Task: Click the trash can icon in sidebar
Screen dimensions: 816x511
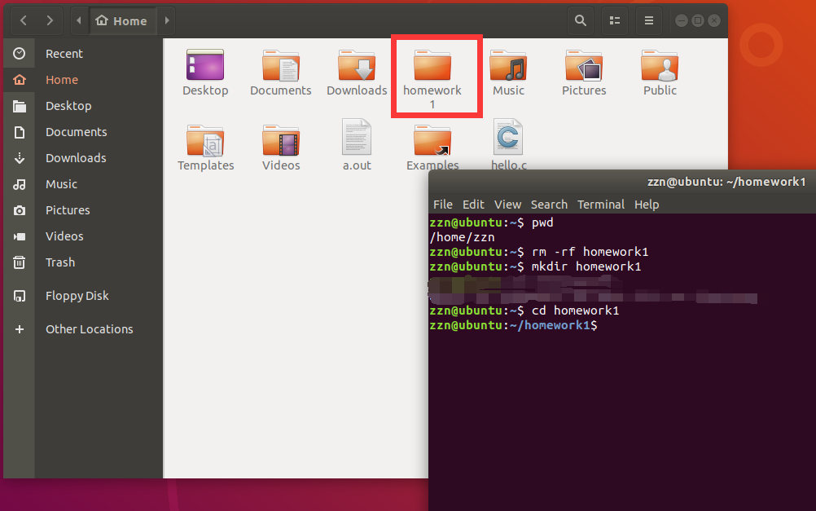Action: [x=20, y=262]
